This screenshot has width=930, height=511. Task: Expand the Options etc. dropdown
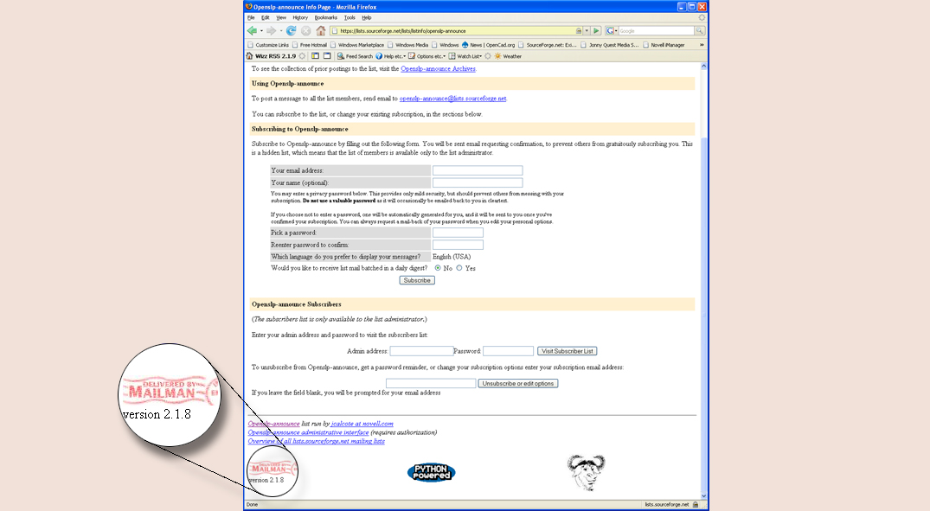444,57
